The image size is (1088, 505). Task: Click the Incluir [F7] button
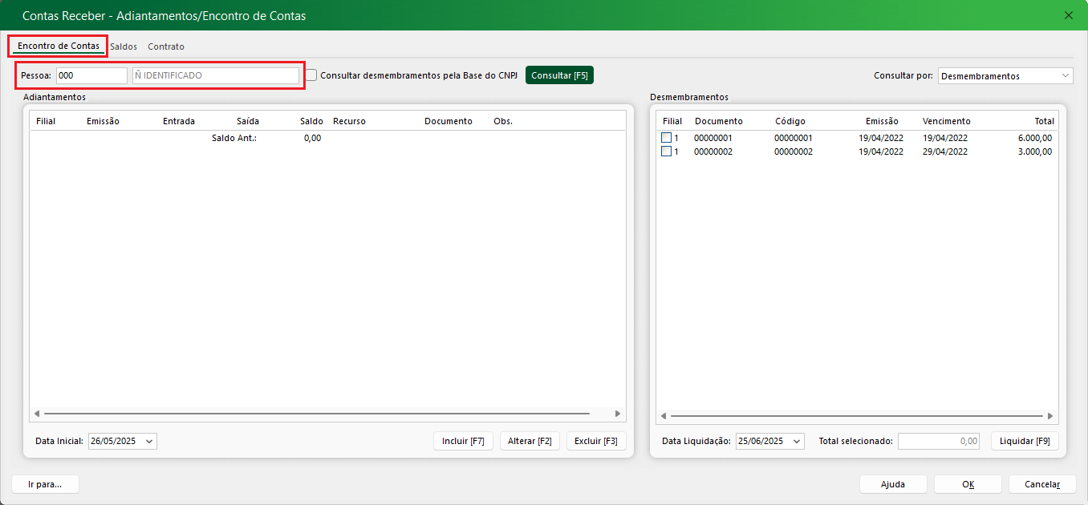click(x=463, y=441)
